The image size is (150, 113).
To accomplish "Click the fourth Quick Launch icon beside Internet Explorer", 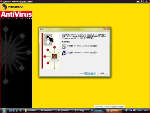I will coord(20,110).
